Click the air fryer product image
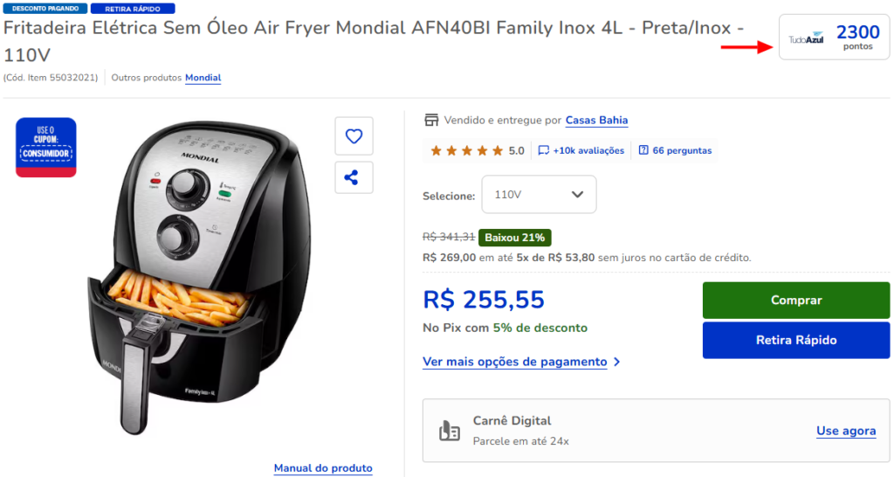Image resolution: width=894 pixels, height=477 pixels. pos(201,280)
